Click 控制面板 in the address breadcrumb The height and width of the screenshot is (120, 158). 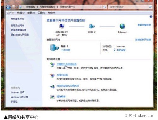click(x=31, y=7)
